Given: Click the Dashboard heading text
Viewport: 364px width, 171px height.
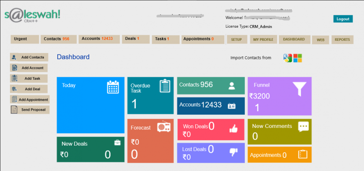Looking at the screenshot, I should pos(73,57).
